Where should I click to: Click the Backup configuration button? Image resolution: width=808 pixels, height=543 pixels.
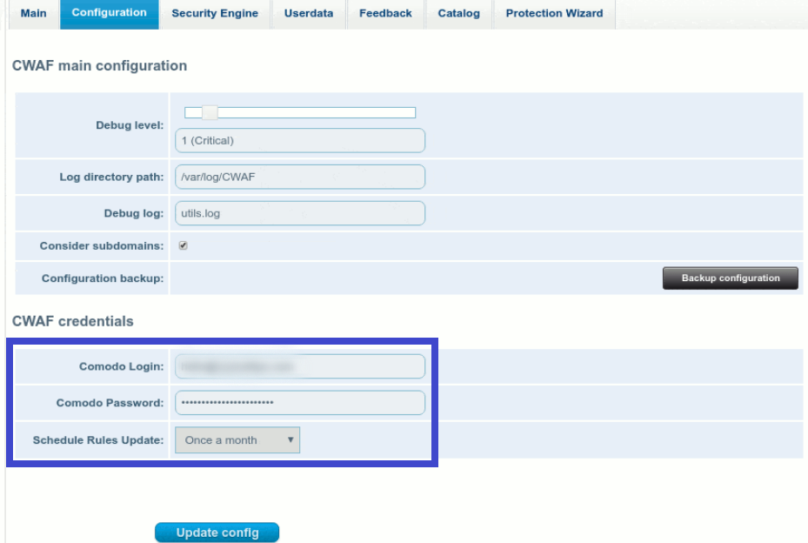tap(731, 278)
